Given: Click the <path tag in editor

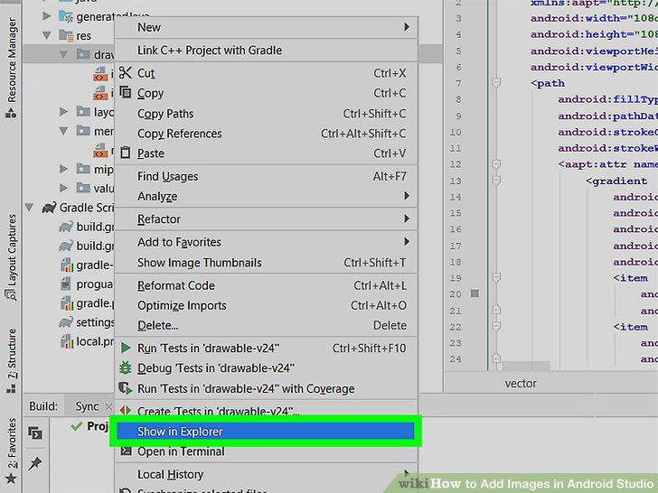Looking at the screenshot, I should 548,83.
